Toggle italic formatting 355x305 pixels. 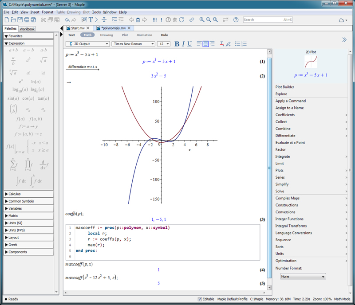184,44
